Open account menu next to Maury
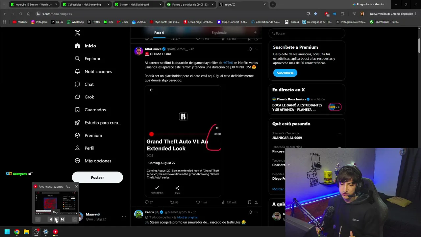This screenshot has width=421, height=237. [124, 217]
